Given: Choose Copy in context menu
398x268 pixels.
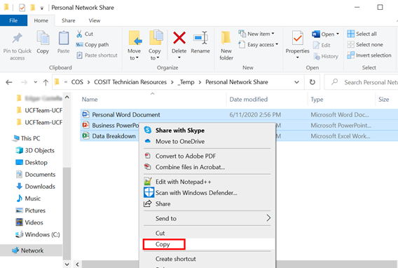Looking at the screenshot, I should [x=207, y=244].
